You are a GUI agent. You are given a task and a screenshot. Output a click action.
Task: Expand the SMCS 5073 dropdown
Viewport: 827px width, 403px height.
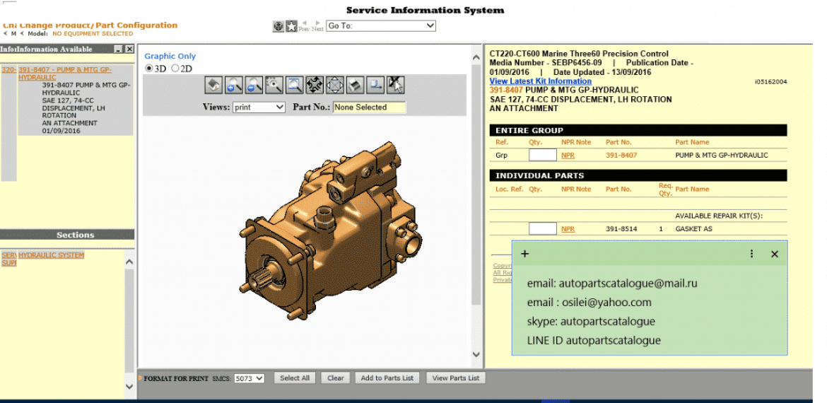(x=249, y=378)
